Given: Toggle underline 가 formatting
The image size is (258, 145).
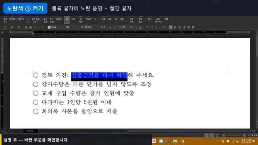Looking at the screenshot, I should pos(156,27).
